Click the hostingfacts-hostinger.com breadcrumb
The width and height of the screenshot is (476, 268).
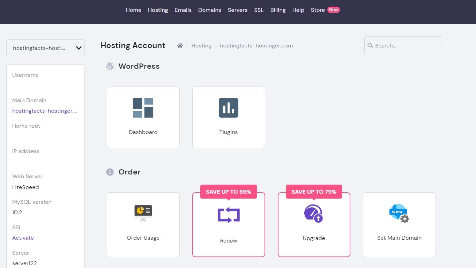point(256,46)
